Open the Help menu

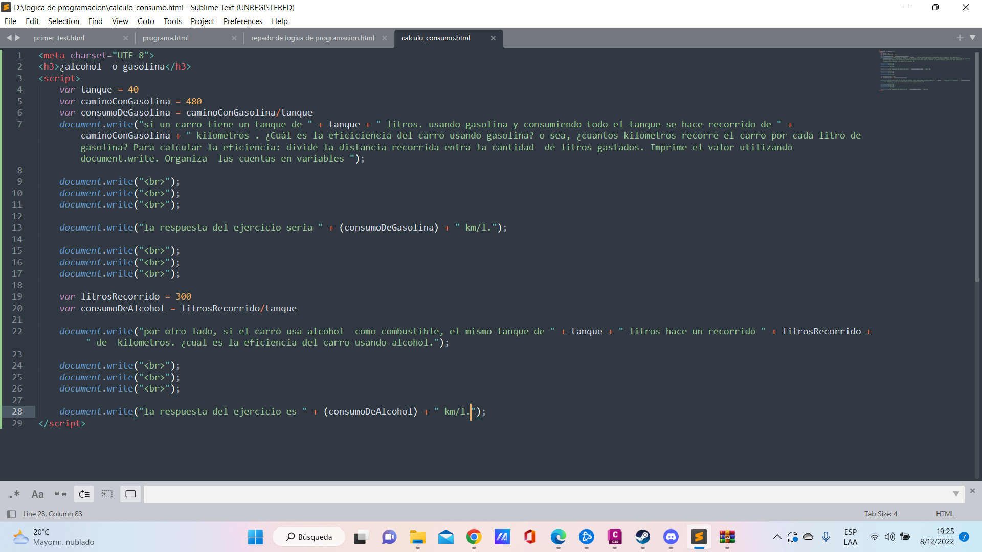click(x=279, y=21)
